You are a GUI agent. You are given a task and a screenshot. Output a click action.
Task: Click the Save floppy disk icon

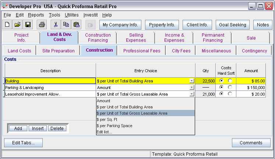(28, 25)
